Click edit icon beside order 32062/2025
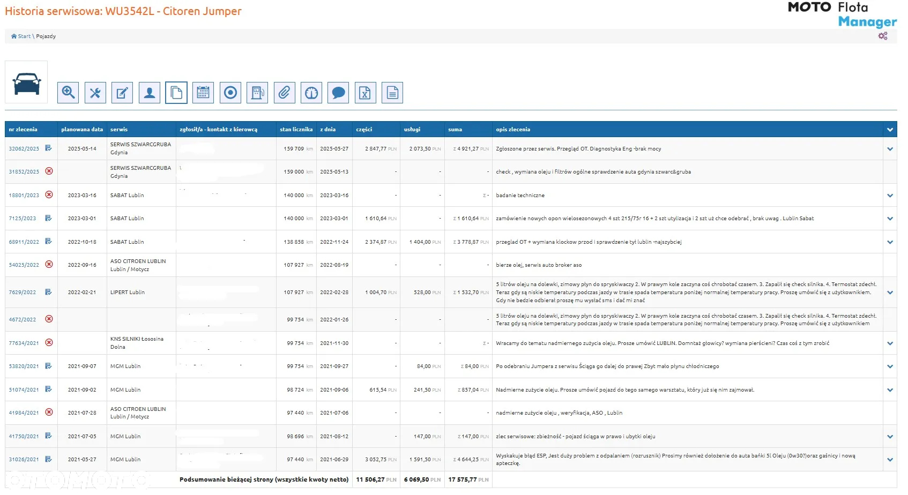Screen dimensions: 908x495 point(48,148)
